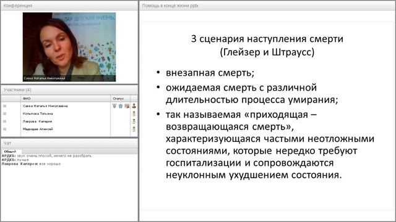Click the user icon for Копылова Татьяна
The image size is (396, 222).
pyautogui.click(x=134, y=113)
